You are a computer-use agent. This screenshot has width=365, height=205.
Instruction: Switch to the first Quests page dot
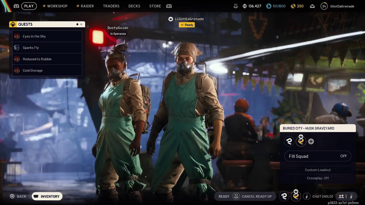pyautogui.click(x=77, y=24)
